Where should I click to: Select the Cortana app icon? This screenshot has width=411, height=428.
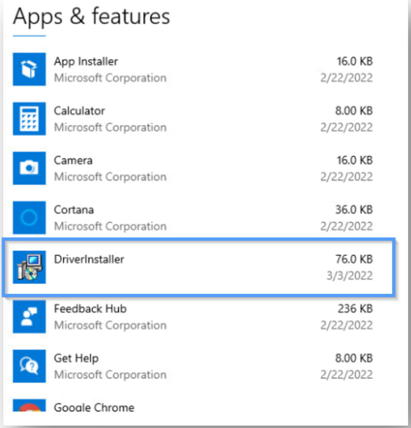point(29,217)
